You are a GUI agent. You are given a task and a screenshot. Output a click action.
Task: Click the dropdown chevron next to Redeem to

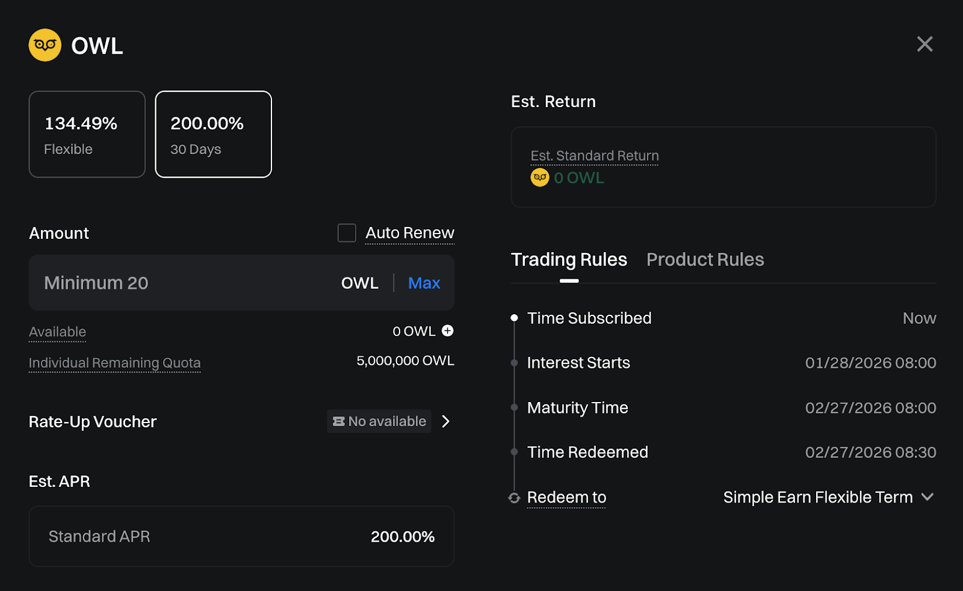(x=927, y=497)
